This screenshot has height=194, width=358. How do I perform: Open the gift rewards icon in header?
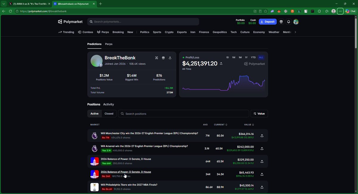coord(281,22)
